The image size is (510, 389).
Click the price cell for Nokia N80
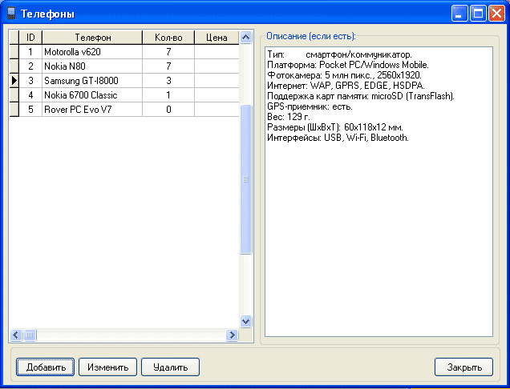[217, 66]
